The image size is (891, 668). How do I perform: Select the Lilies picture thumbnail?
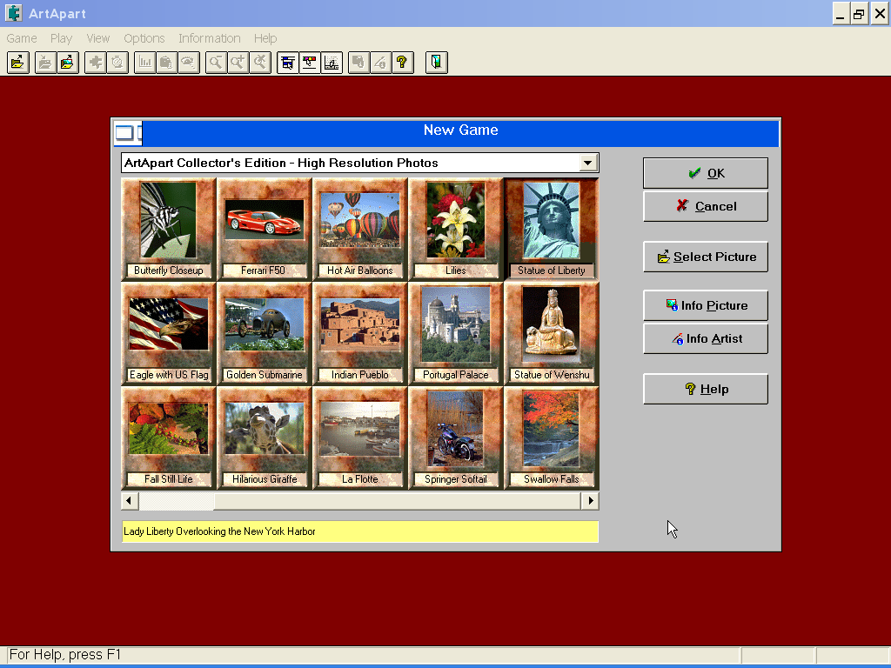click(456, 229)
